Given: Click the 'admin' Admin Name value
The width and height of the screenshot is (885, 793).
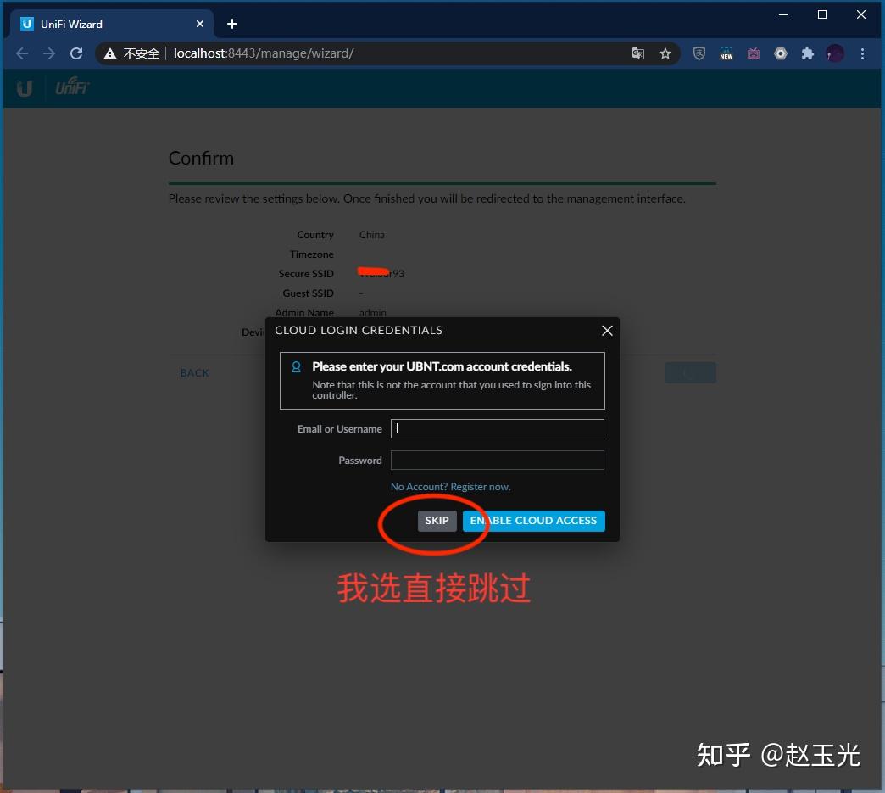Looking at the screenshot, I should click(x=372, y=312).
